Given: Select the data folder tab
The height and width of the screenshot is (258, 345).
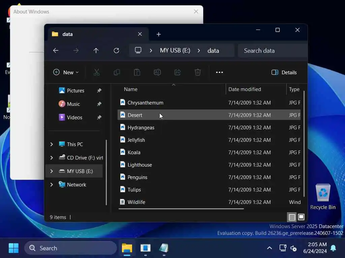Looking at the screenshot, I should pos(98,34).
